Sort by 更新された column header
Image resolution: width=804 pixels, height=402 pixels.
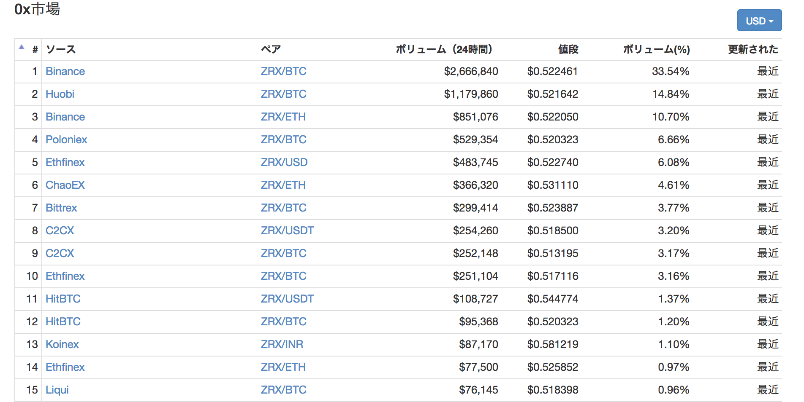click(x=753, y=49)
